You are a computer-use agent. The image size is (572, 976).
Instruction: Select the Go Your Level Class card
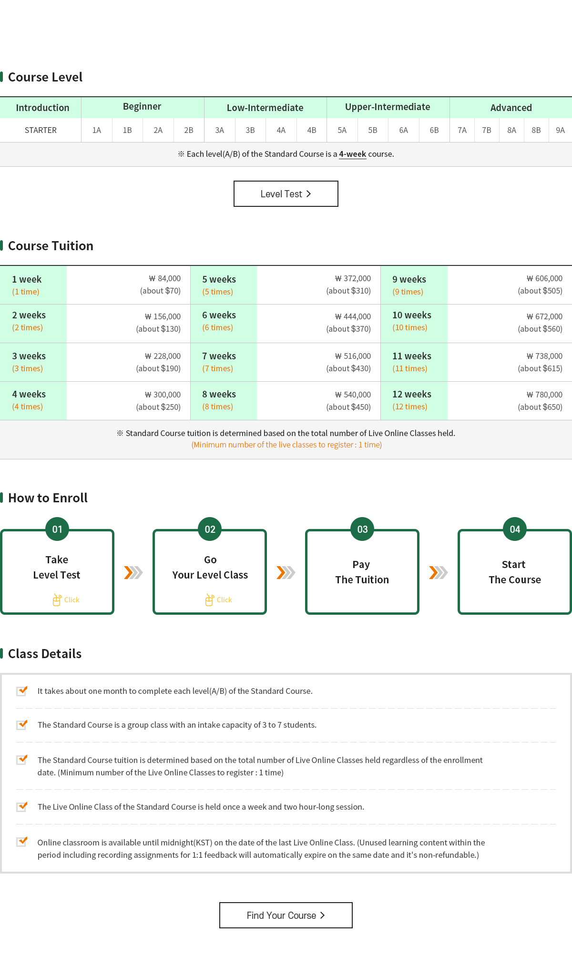(x=210, y=572)
